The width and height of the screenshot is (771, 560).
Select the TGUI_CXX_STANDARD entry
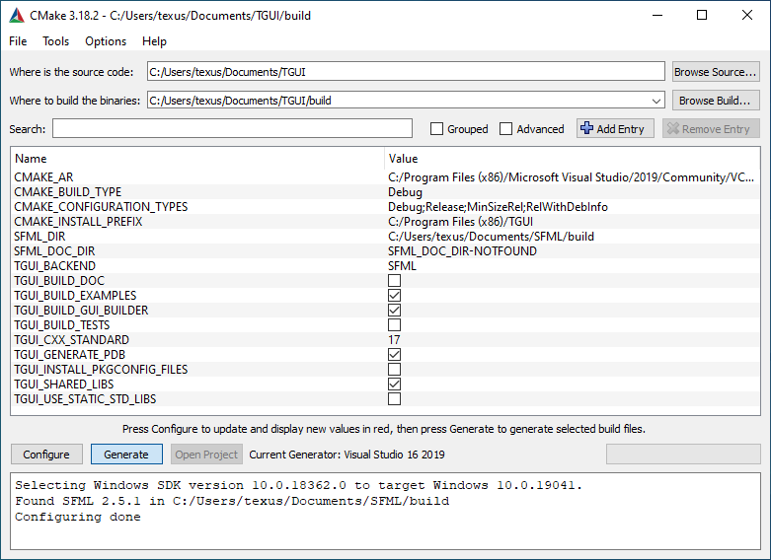(x=71, y=339)
